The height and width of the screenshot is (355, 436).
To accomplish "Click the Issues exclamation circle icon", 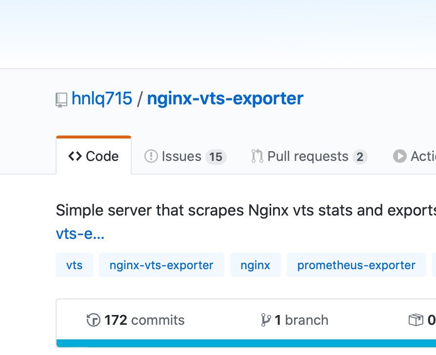I will pos(151,156).
